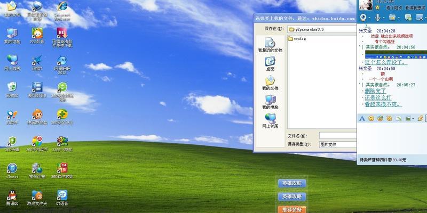427x213 pixels.
Task: Open the smiley emoticon picker in chat
Action: point(371,118)
